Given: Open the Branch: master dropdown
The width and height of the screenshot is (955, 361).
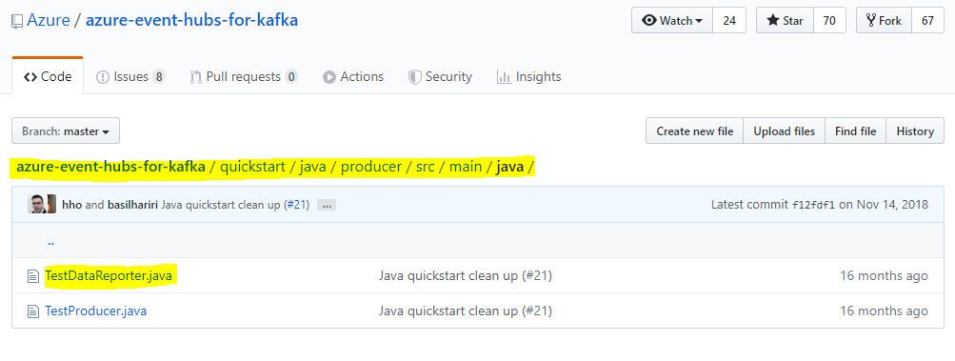Looking at the screenshot, I should coord(66,131).
